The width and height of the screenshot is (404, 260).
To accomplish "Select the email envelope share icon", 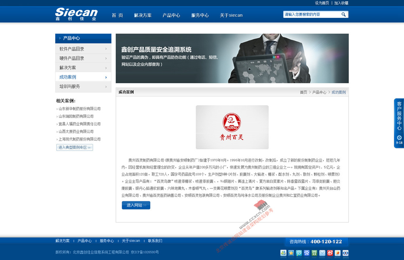I will click(321, 253).
